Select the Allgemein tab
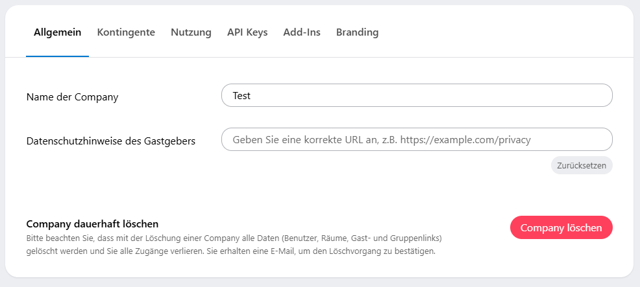 [57, 32]
